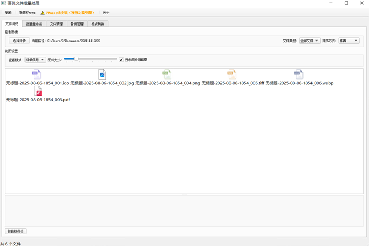This screenshot has width=369, height=246.
Task: Select the 005.tiff file icon
Action: 232,75
